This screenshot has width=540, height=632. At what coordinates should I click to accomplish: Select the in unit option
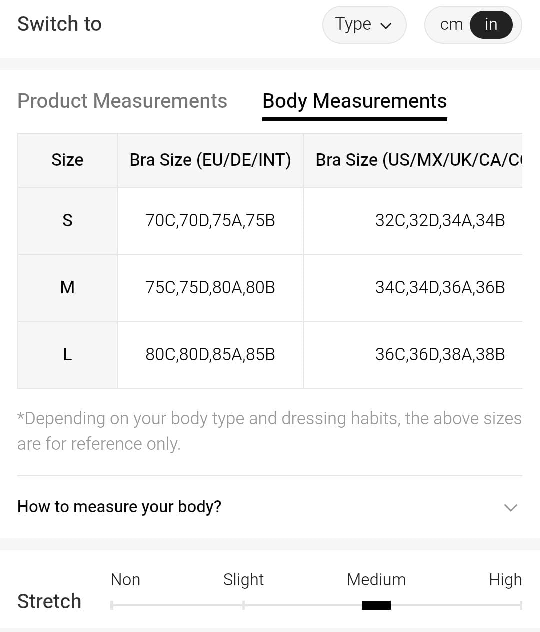click(x=491, y=25)
